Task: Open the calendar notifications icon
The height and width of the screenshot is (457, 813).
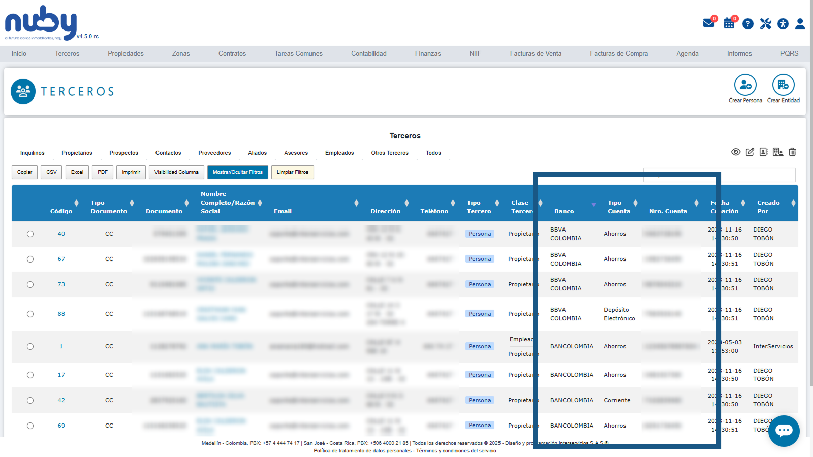Action: coord(729,23)
